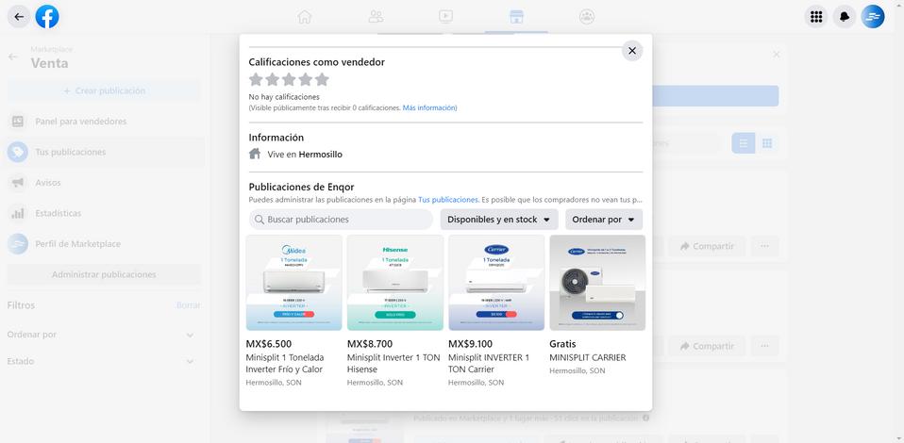Click the Administrar publicaciones button

coord(104,275)
